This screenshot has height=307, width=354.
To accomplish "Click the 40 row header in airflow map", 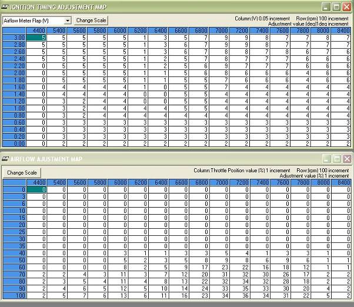I will [15, 253].
